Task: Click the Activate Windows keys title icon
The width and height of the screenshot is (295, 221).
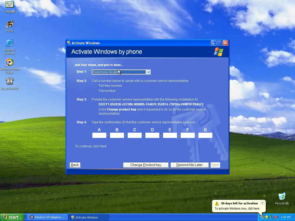Action: click(69, 43)
